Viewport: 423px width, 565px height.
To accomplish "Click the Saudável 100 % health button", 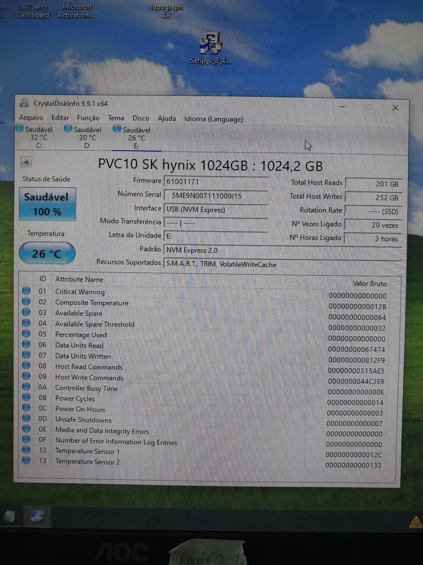I will click(x=47, y=204).
